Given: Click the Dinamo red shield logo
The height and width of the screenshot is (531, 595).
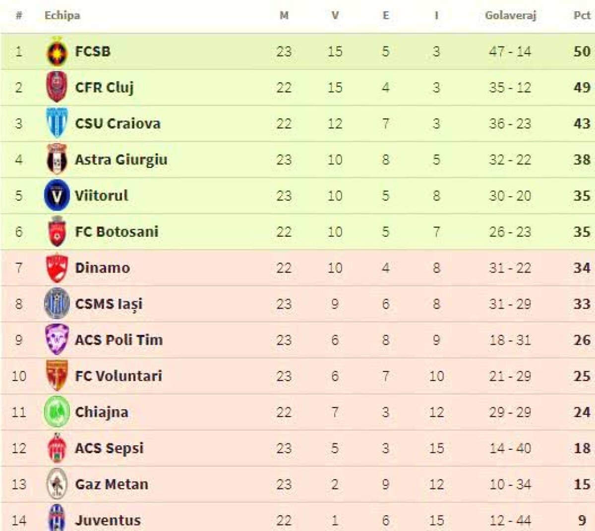Looking at the screenshot, I should pyautogui.click(x=57, y=268).
